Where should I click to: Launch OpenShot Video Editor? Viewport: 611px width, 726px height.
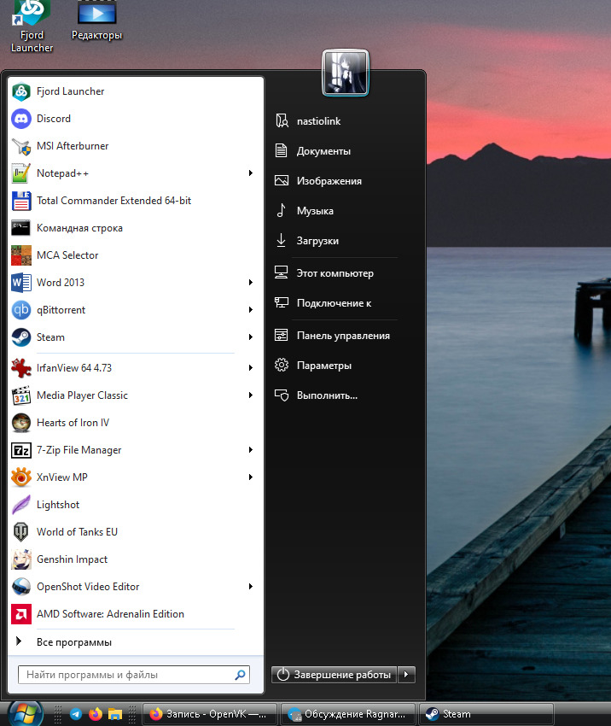coord(135,586)
